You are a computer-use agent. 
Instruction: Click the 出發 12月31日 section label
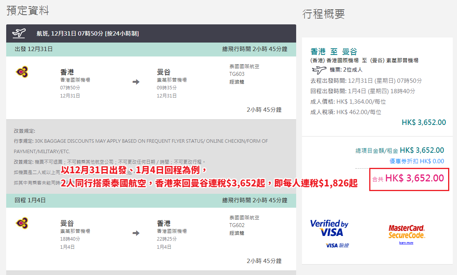pos(34,49)
